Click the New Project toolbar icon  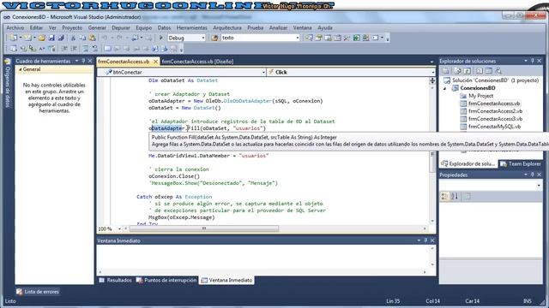(14, 38)
